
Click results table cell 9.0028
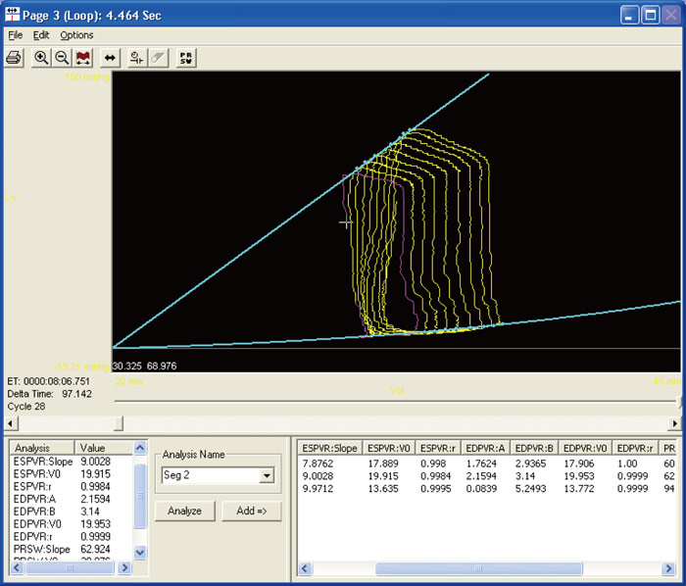click(x=318, y=476)
